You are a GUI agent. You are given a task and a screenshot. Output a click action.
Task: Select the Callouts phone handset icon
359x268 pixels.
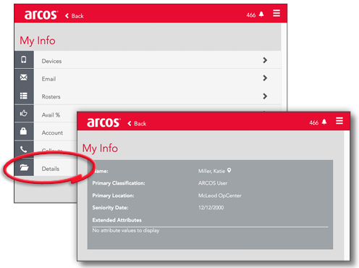[23, 149]
